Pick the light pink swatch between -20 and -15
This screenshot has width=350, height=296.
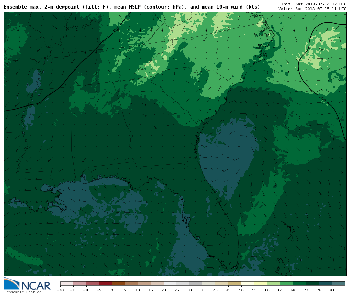66,284
